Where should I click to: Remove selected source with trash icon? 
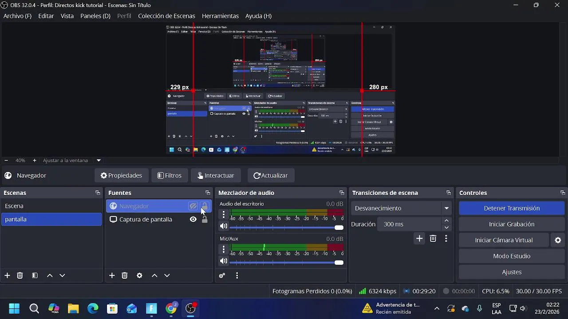pos(125,276)
